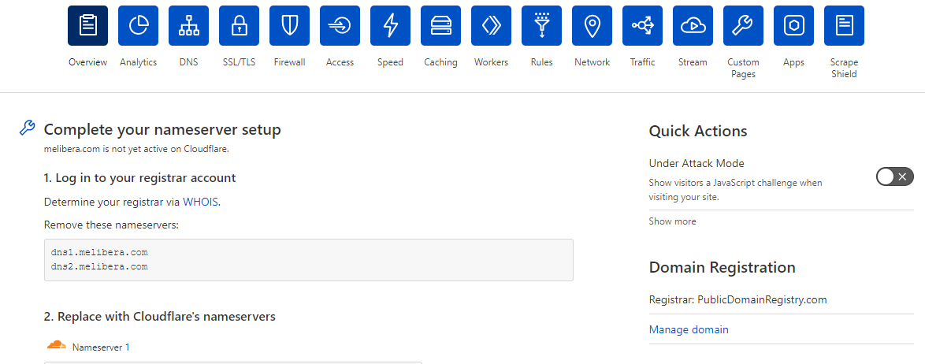The image size is (925, 364).
Task: Open the Scrape Shield document icon
Action: 844,25
